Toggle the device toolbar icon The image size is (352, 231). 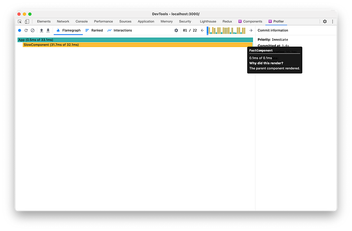(27, 22)
